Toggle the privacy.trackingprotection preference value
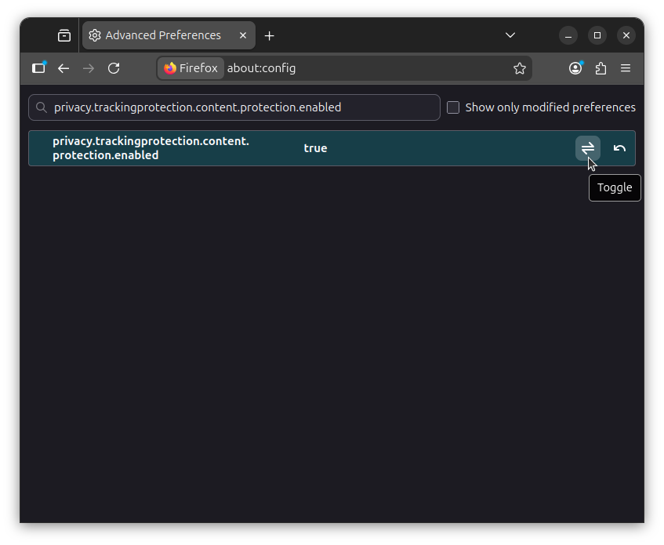This screenshot has height=545, width=664. point(587,148)
